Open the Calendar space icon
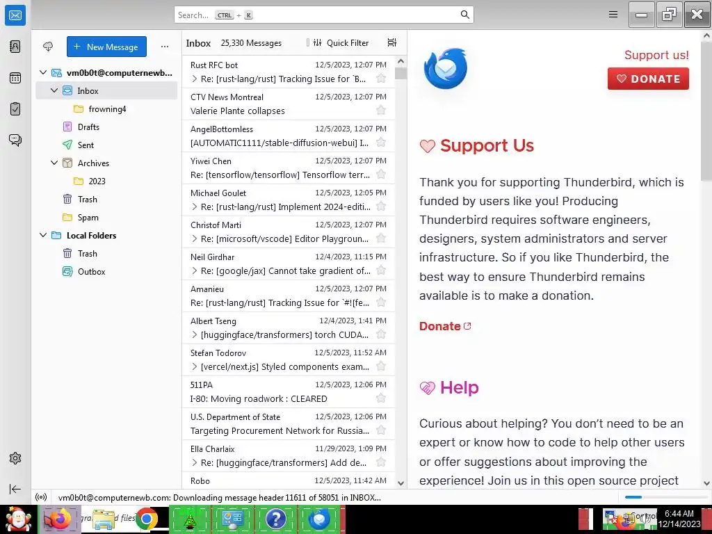Image resolution: width=712 pixels, height=534 pixels. pyautogui.click(x=15, y=78)
